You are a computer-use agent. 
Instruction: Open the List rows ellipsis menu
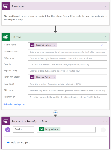coord(105,37)
